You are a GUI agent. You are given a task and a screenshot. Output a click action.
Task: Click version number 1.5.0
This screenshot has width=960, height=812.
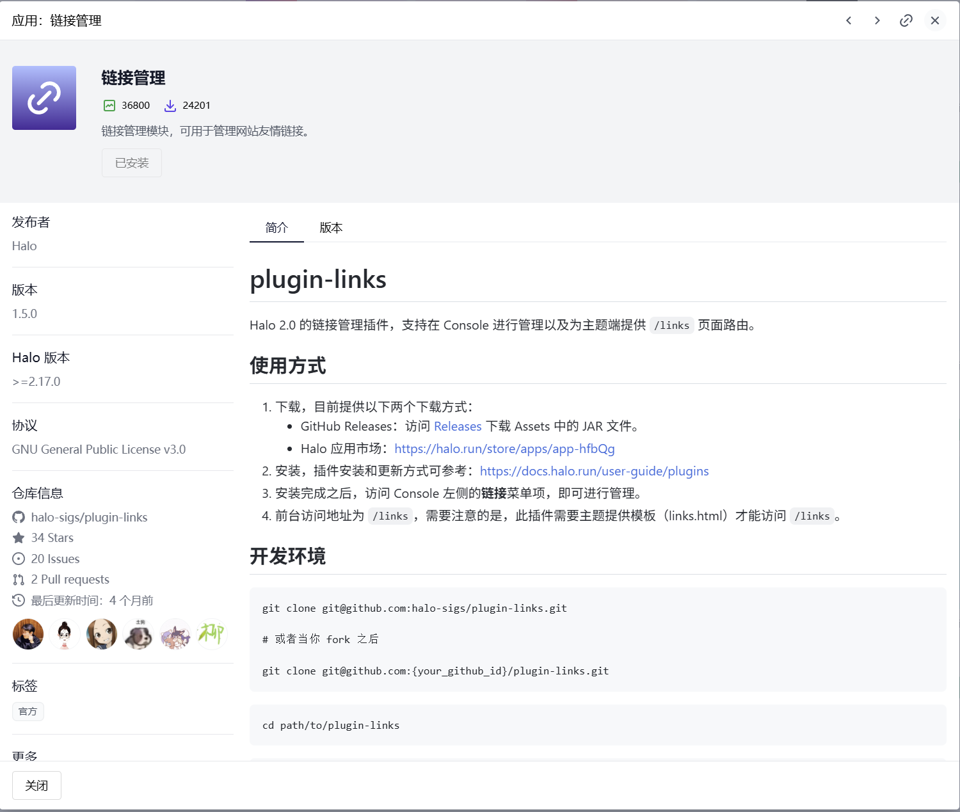tap(24, 314)
